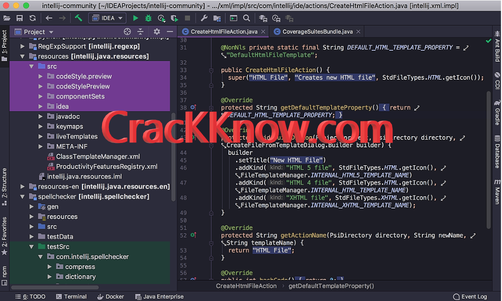
Task: Run IDEA with the green play button
Action: [135, 18]
